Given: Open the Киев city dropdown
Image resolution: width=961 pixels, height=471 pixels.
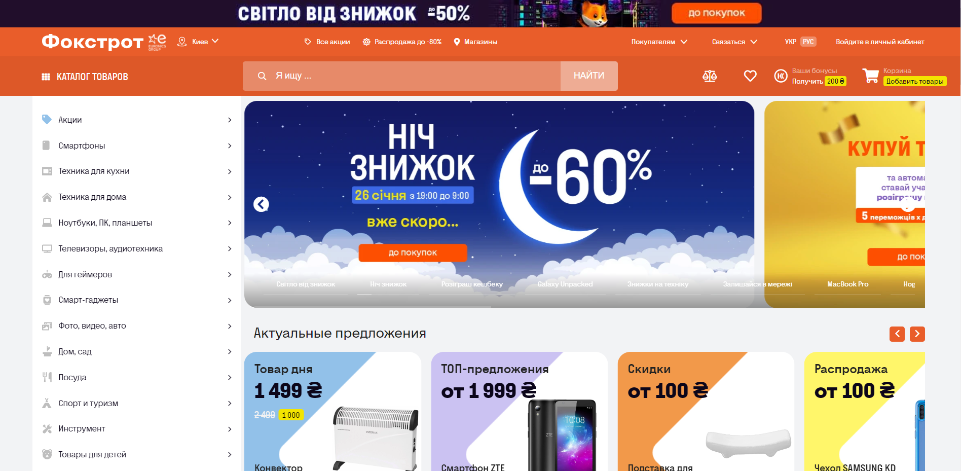Looking at the screenshot, I should coord(198,42).
